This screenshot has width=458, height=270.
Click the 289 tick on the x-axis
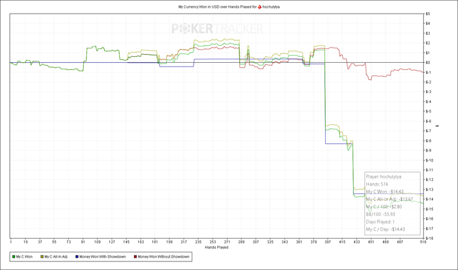241,242
